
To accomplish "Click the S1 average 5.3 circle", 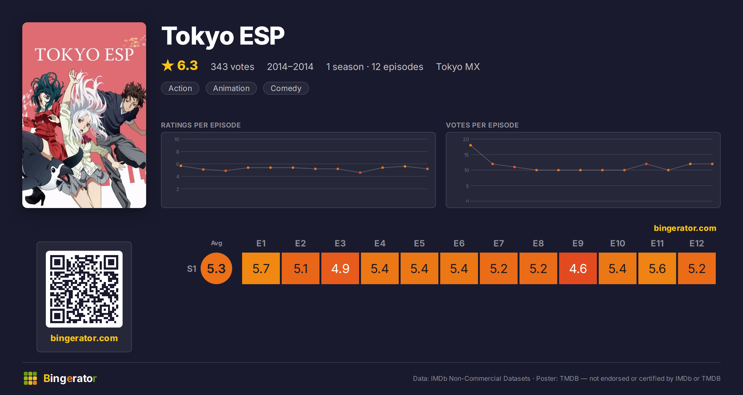I will tap(216, 268).
